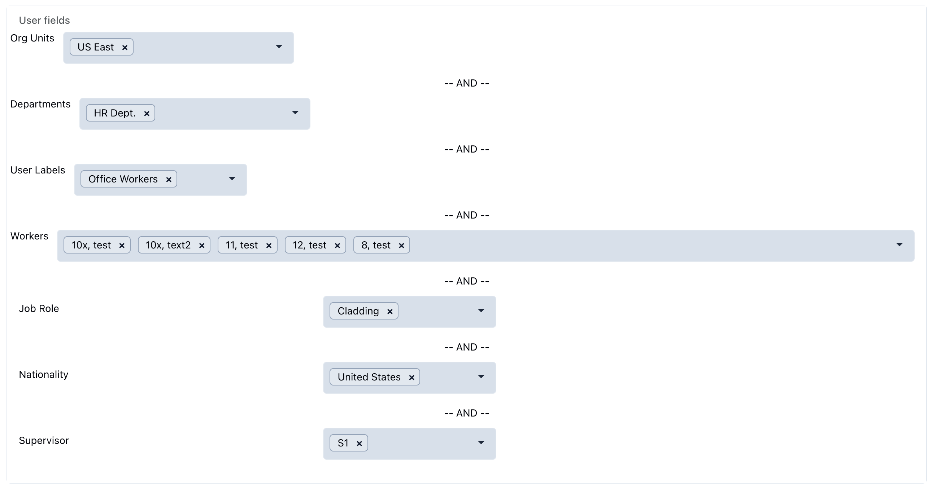Viewport: 932px width, 489px height.
Task: Remove worker 11, test tag
Action: click(x=269, y=246)
